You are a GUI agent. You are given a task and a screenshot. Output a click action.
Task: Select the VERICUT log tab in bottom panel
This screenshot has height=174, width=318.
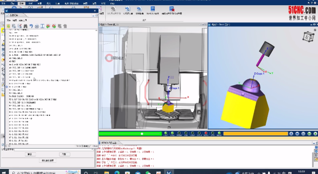click(108, 142)
